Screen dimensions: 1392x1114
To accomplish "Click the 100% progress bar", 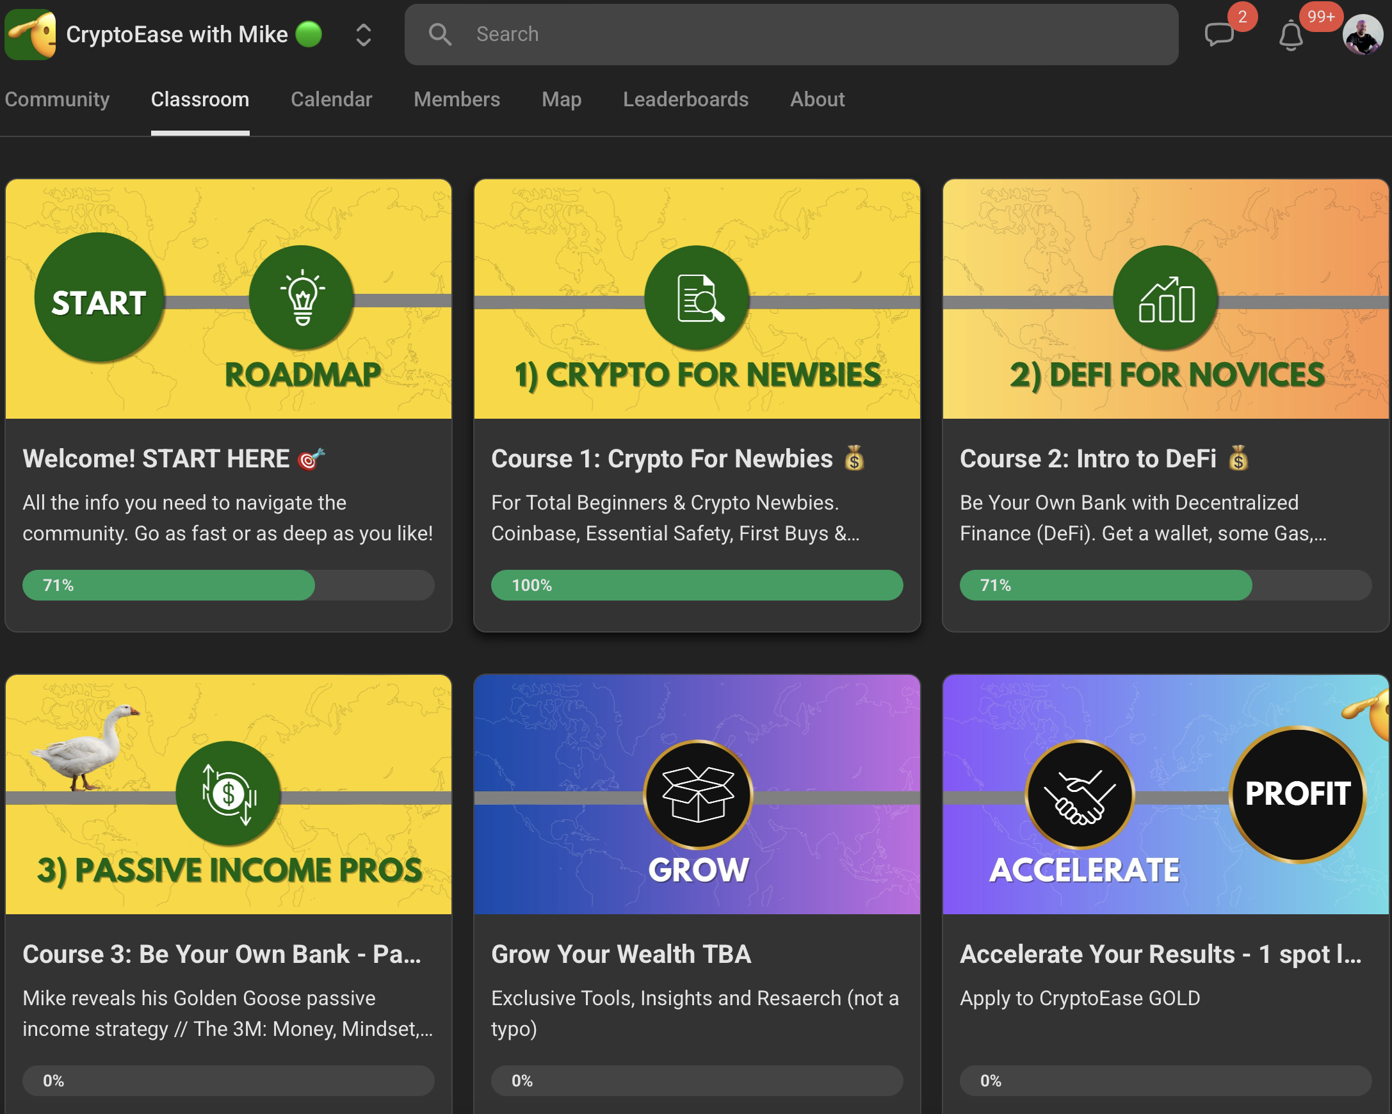I will 697,585.
